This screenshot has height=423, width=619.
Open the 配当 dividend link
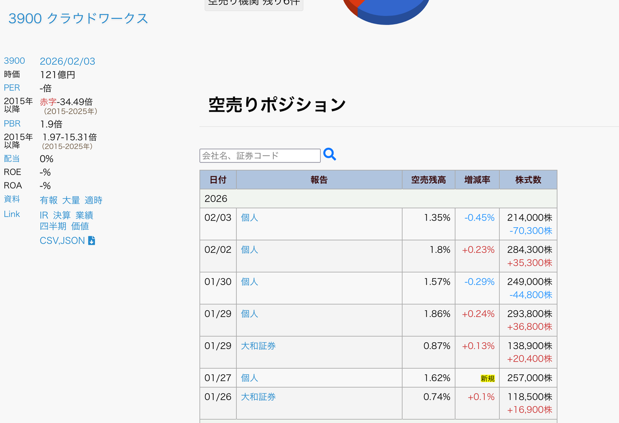click(12, 159)
